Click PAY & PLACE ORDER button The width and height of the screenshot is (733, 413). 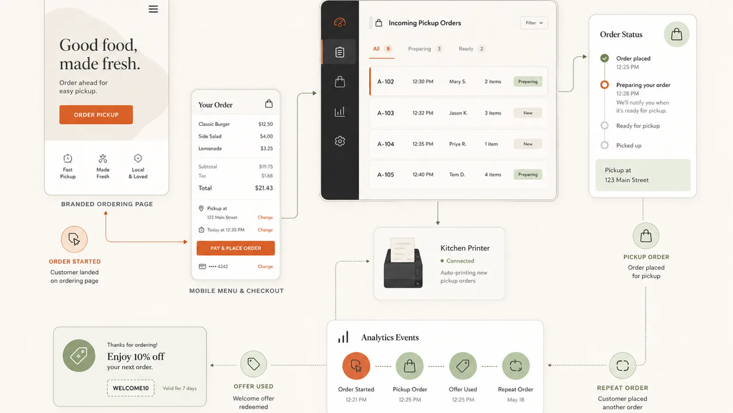(x=236, y=248)
